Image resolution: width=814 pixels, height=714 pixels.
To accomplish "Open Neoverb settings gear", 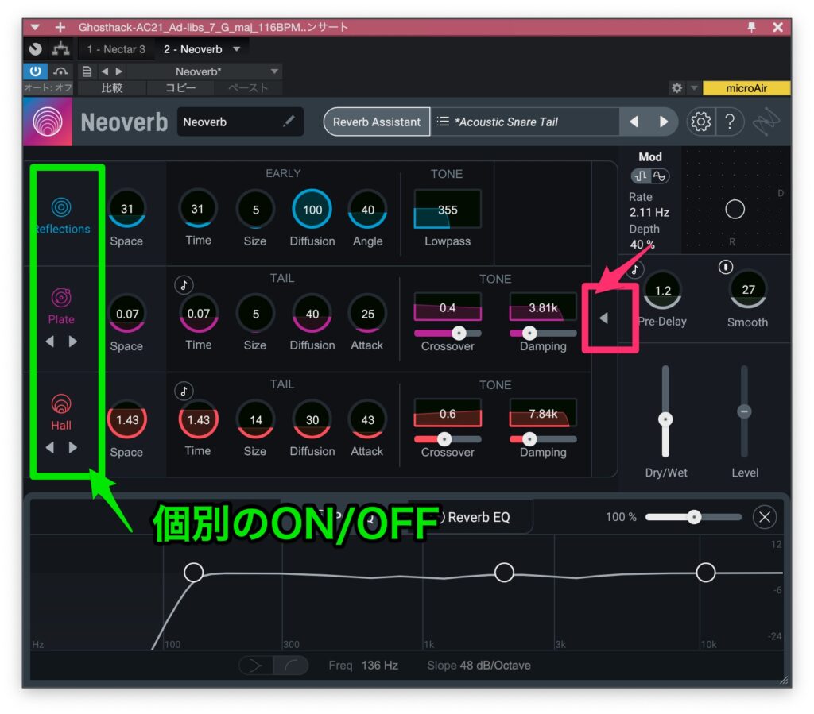I will (x=700, y=122).
